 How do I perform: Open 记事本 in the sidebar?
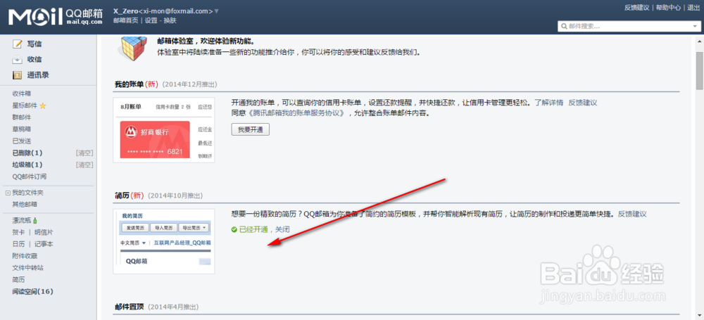(44, 244)
